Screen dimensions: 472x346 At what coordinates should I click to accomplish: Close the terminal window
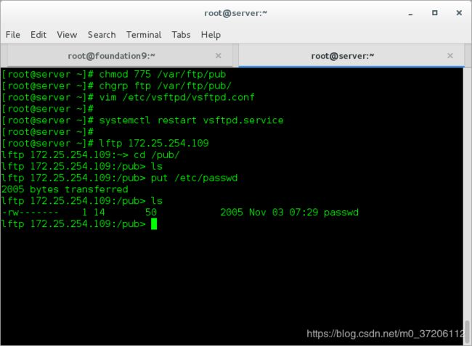pos(459,13)
